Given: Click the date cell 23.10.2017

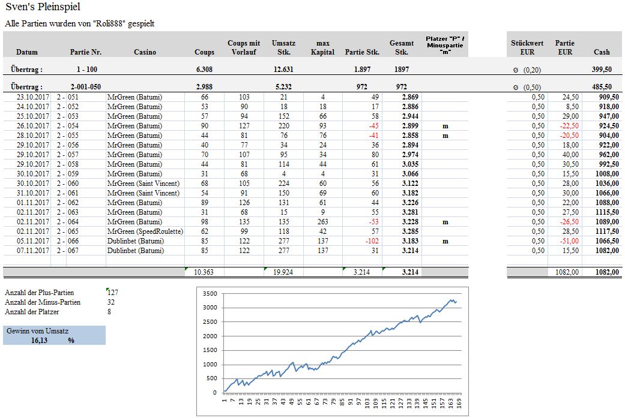Looking at the screenshot, I should (33, 97).
